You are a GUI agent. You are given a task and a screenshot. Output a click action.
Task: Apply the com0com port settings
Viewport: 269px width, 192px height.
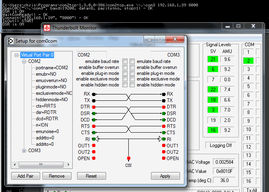165,176
